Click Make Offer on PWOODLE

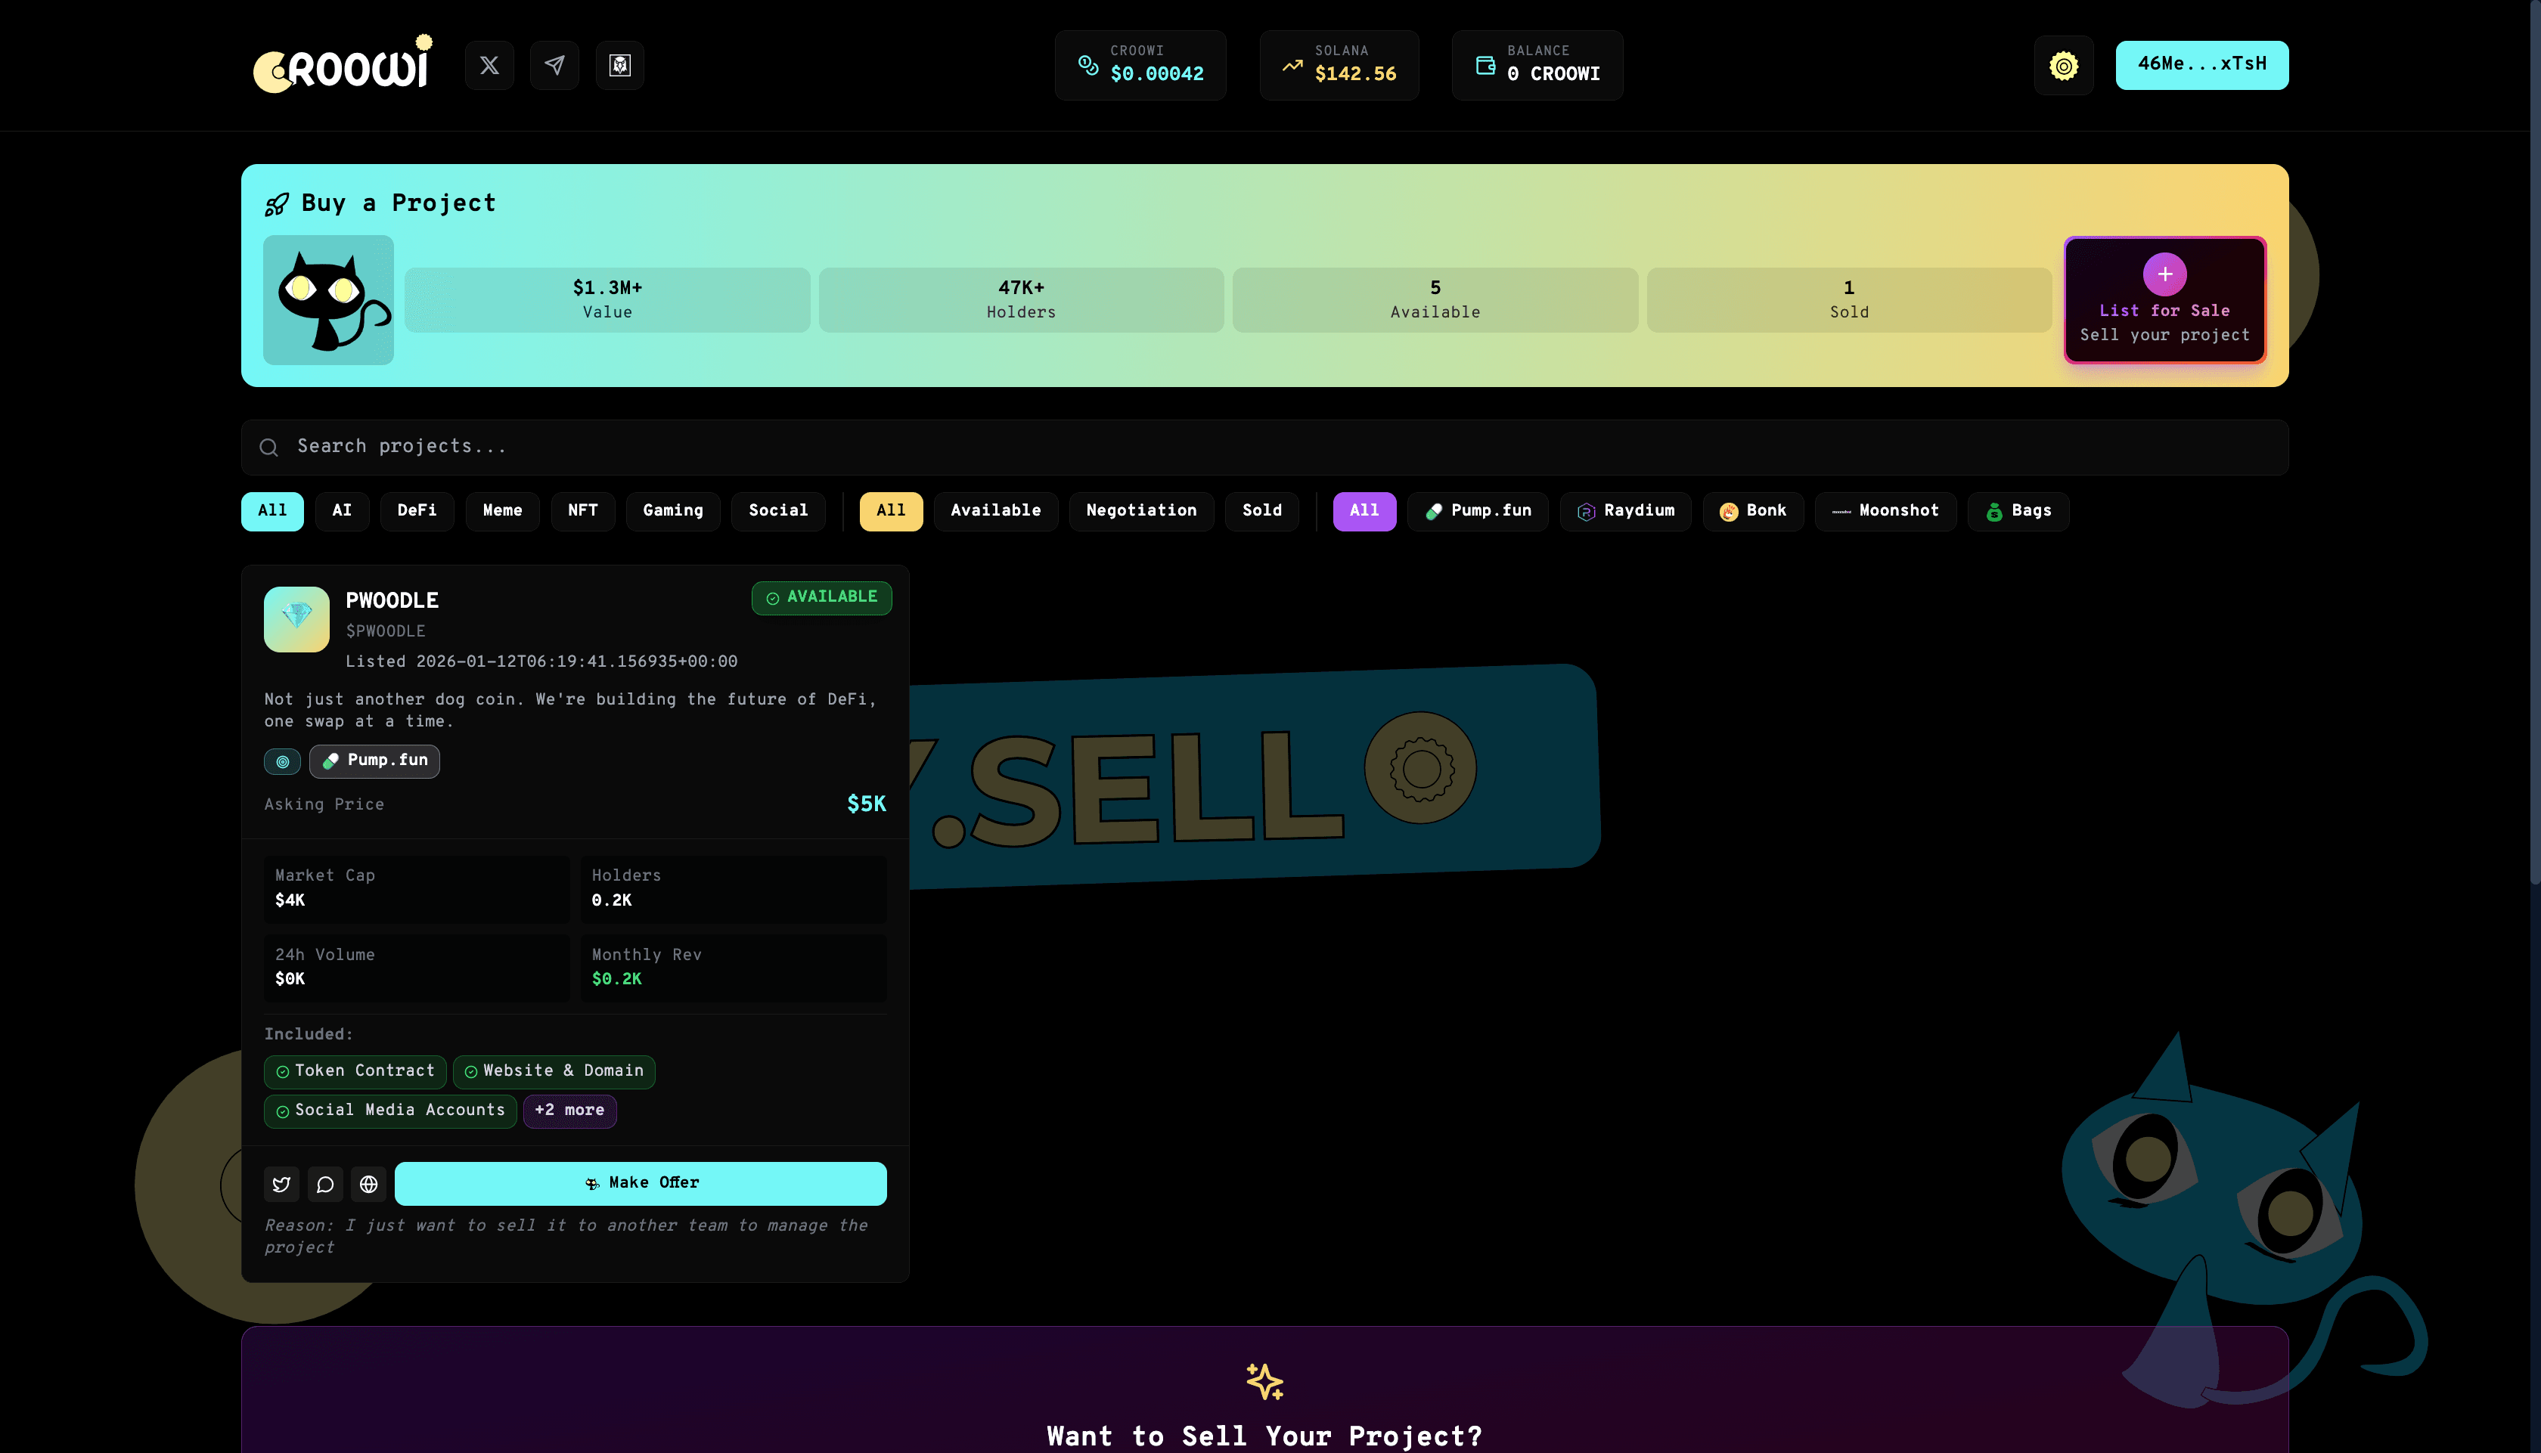pyautogui.click(x=641, y=1182)
